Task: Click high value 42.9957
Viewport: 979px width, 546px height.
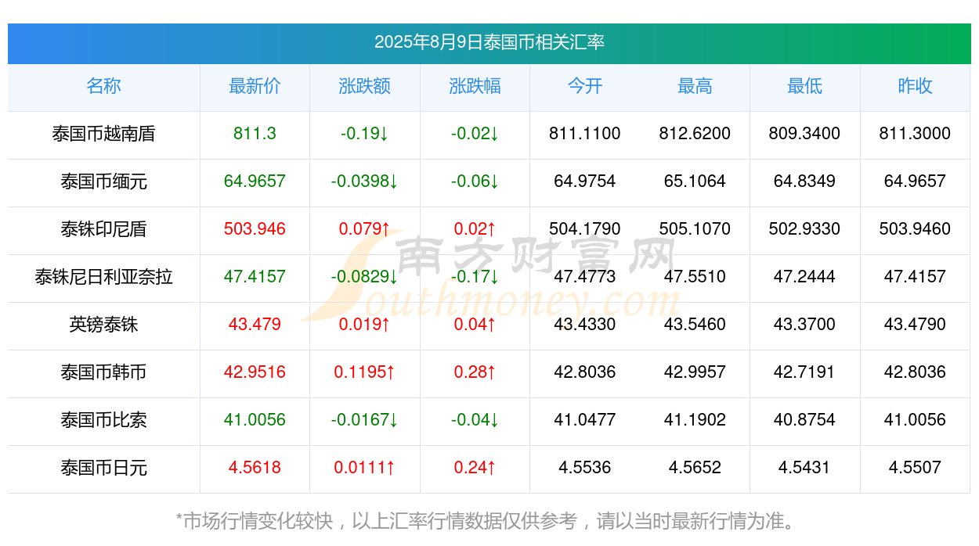Action: click(x=695, y=372)
